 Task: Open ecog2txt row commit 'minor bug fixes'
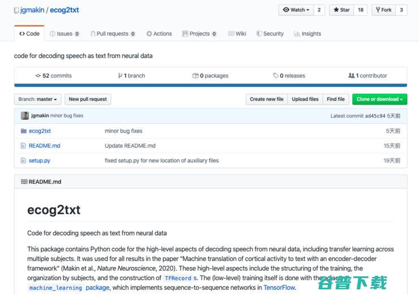(123, 131)
